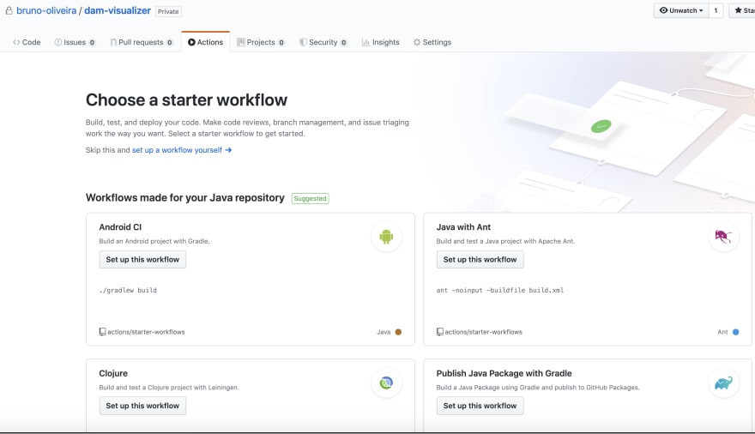Click the Gradle elephant icon
Image resolution: width=755 pixels, height=434 pixels.
pyautogui.click(x=723, y=383)
